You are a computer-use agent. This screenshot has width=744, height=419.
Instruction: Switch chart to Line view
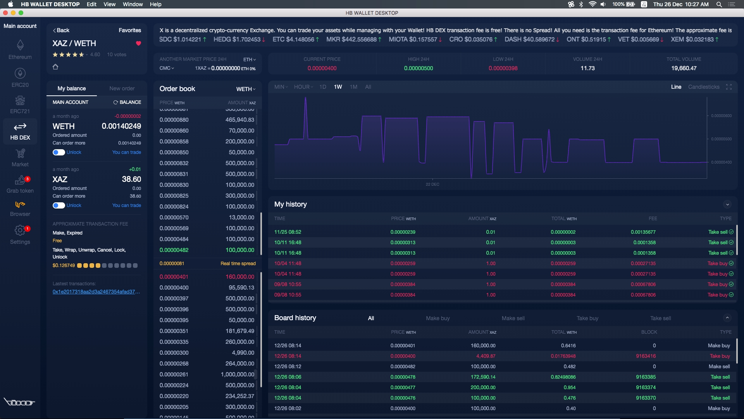coord(676,87)
